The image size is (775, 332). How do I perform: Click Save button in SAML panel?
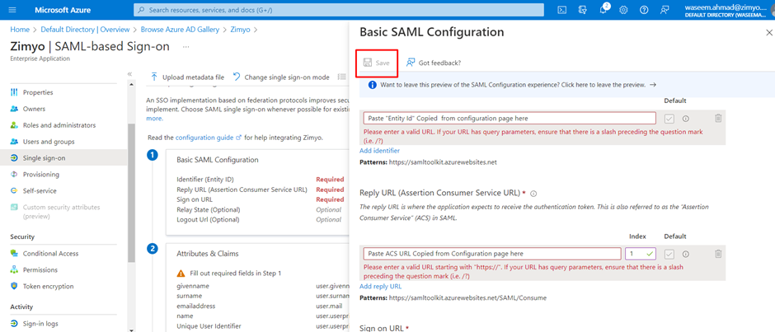point(377,63)
